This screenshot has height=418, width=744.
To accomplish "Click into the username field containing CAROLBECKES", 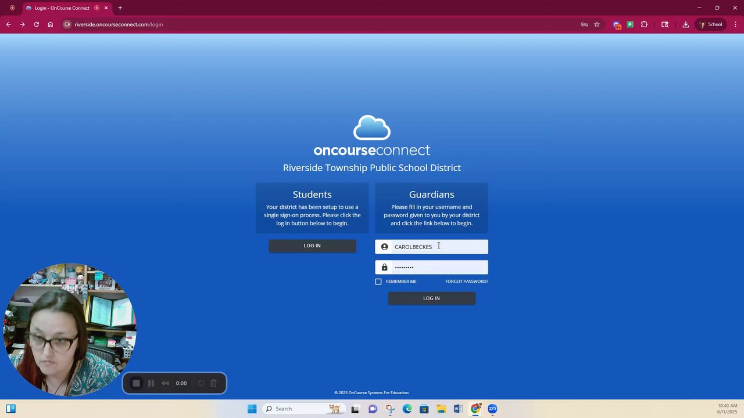I will pyautogui.click(x=431, y=247).
